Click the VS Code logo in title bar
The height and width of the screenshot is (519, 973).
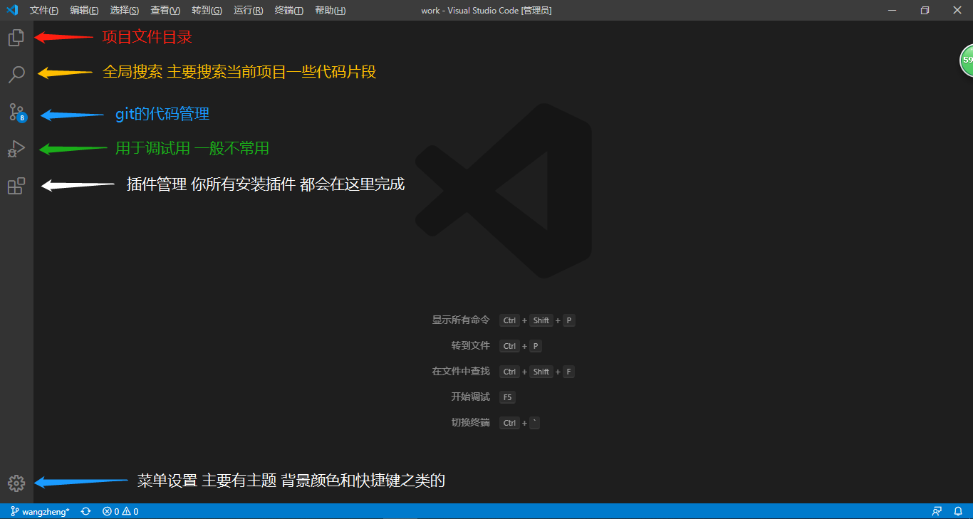[12, 10]
